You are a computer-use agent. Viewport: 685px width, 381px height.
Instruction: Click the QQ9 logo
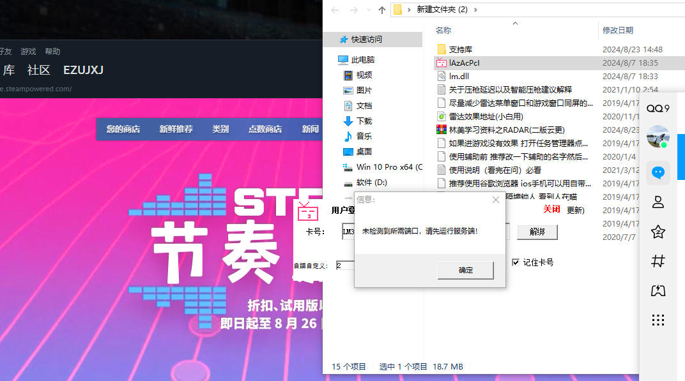point(658,108)
